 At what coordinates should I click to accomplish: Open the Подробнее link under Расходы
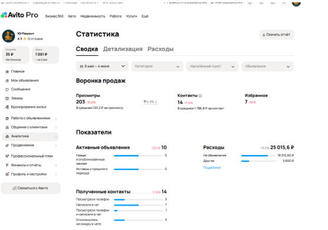(x=212, y=168)
